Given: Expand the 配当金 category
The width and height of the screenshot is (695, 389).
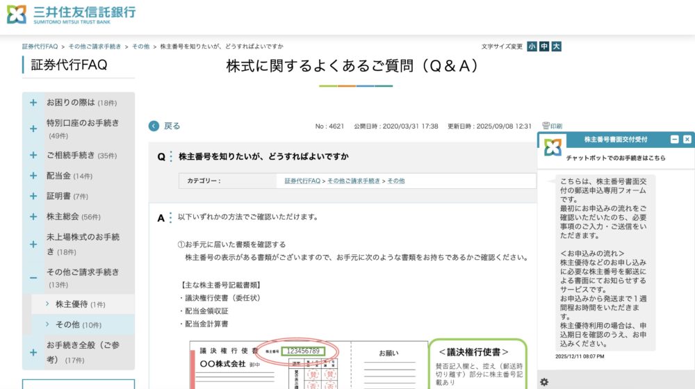Looking at the screenshot, I should pyautogui.click(x=33, y=176).
